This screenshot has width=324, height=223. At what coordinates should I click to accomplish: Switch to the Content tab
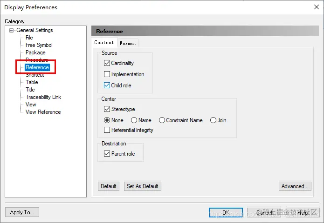click(104, 43)
